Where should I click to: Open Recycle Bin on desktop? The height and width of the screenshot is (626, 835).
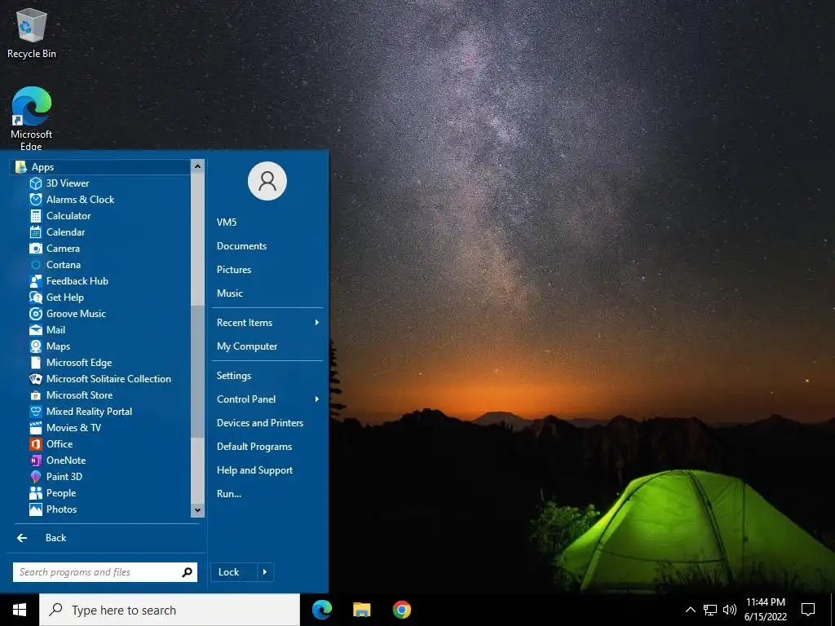pyautogui.click(x=32, y=33)
